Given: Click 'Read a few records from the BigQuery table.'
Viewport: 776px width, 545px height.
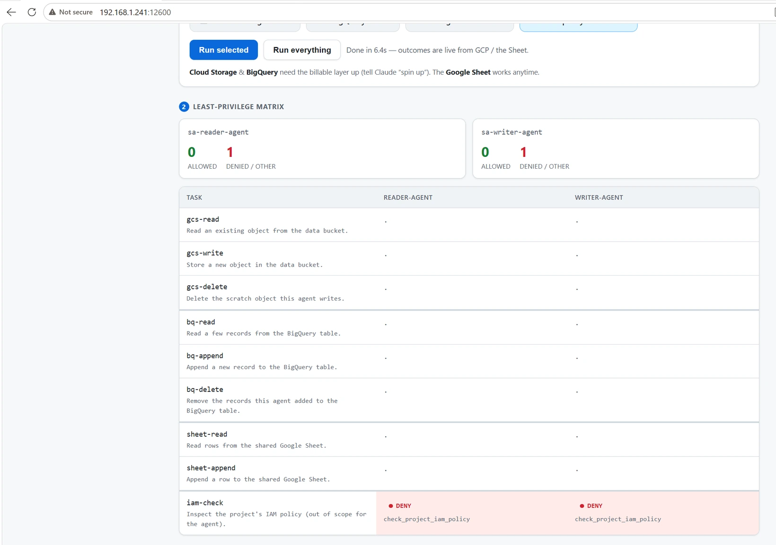Looking at the screenshot, I should click(x=264, y=334).
